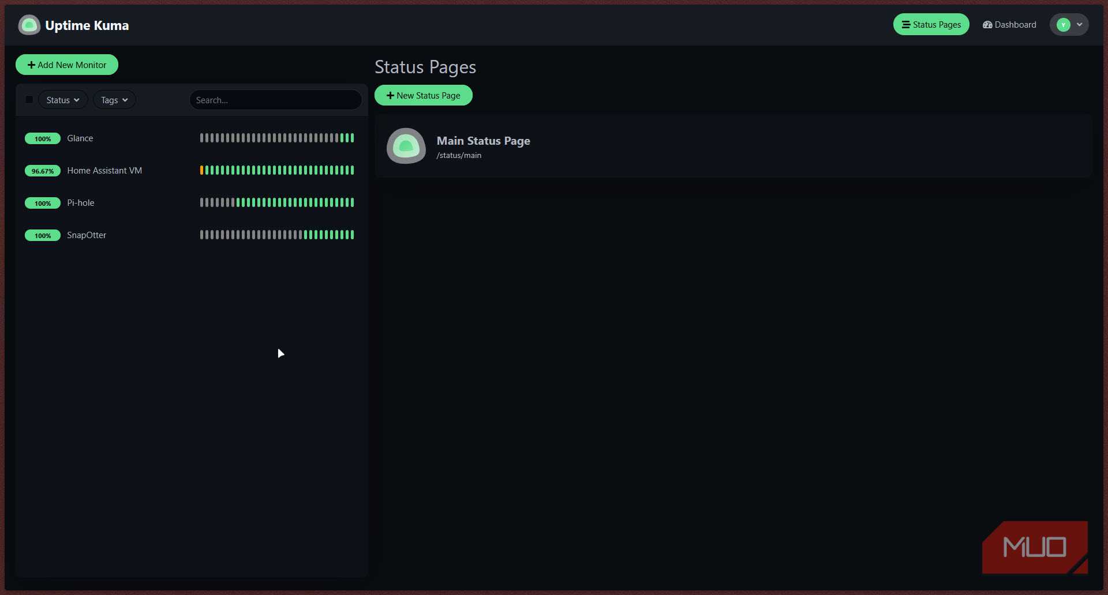Click the Main Status Page icon
This screenshot has height=595, width=1108.
(406, 146)
